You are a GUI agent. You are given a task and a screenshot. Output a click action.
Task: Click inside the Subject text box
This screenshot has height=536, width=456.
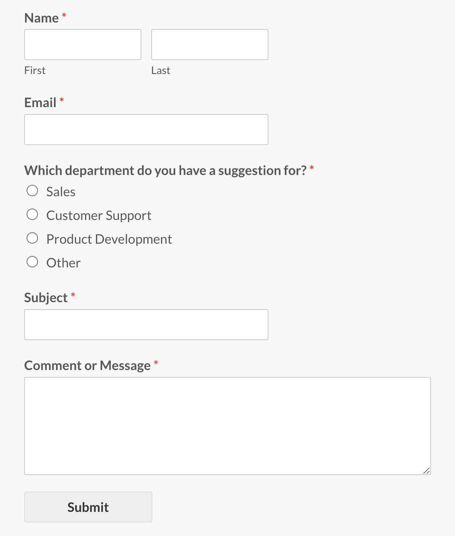coord(146,324)
